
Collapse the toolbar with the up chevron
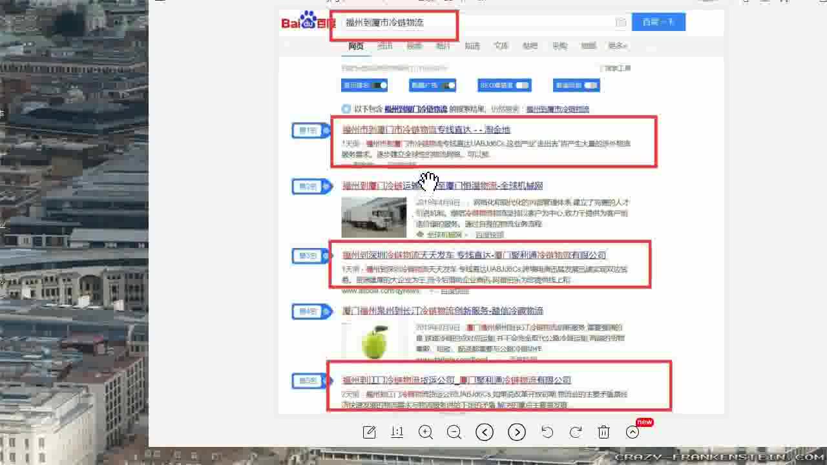(x=632, y=432)
